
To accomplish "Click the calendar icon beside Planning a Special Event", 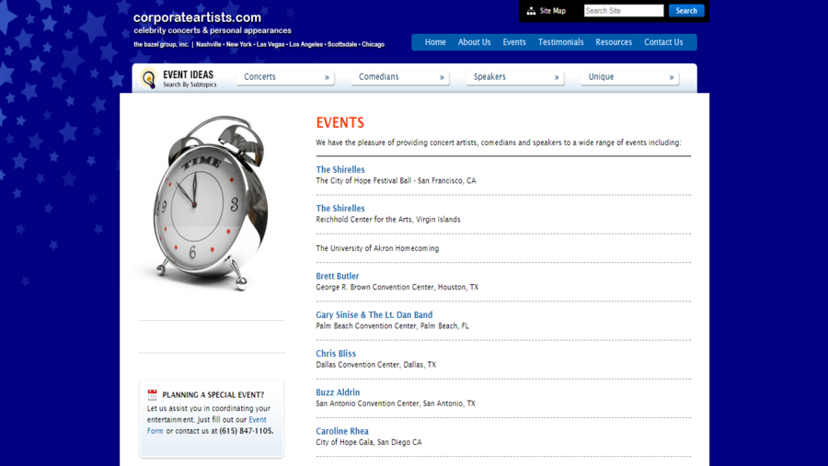I will coord(153,394).
